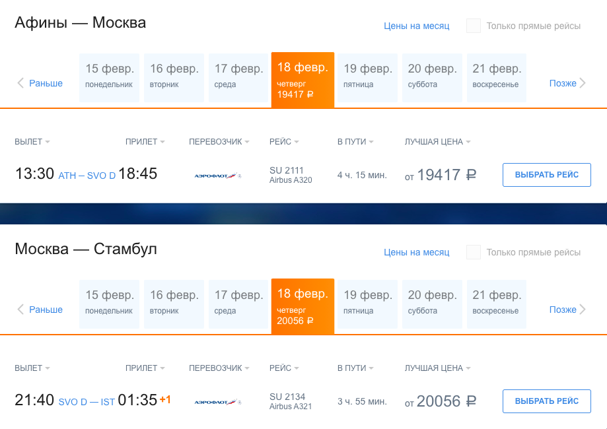Click the Aeroflot logo for flight SU 2134
Image resolution: width=607 pixels, height=429 pixels.
[x=217, y=402]
